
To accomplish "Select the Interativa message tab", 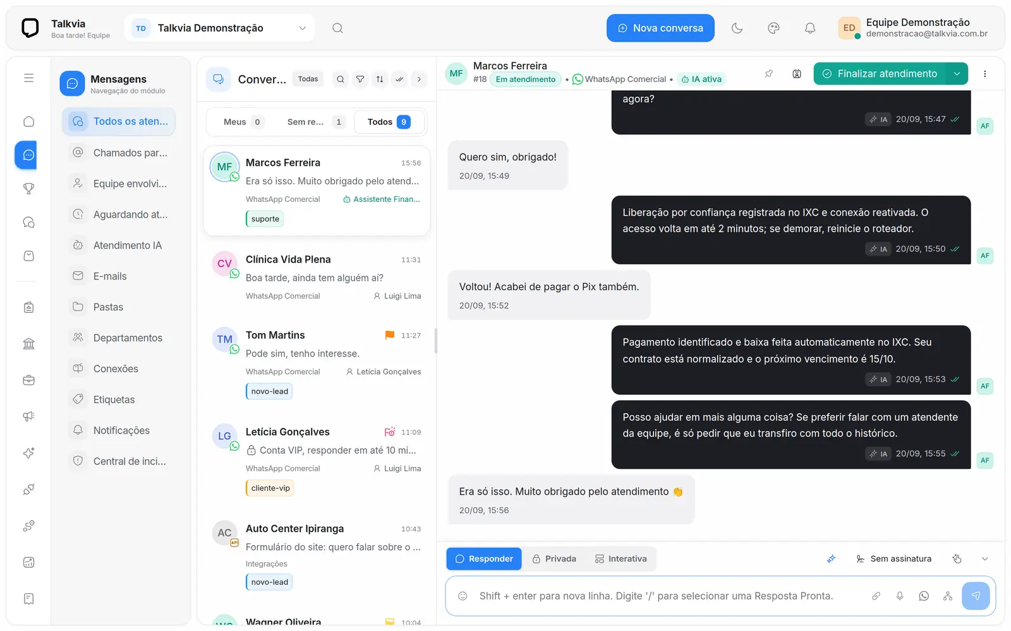I will pos(621,558).
